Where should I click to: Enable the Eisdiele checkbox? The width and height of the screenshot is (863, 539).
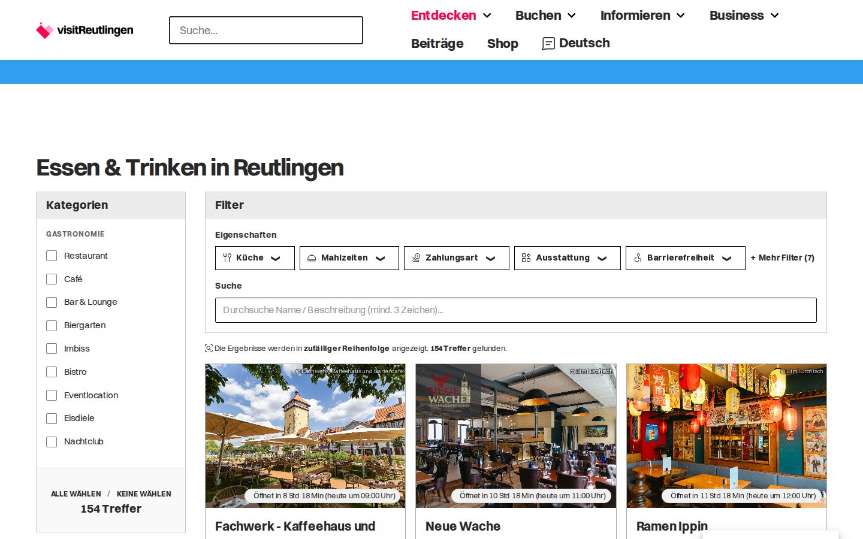pos(52,419)
